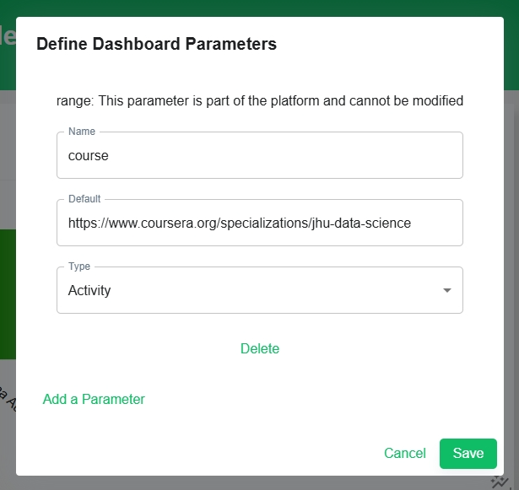This screenshot has width=519, height=490.
Task: Click the Type dropdown arrow
Action: [x=446, y=290]
